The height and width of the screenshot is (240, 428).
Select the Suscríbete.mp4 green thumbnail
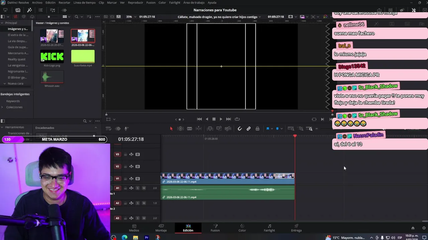coord(83,57)
